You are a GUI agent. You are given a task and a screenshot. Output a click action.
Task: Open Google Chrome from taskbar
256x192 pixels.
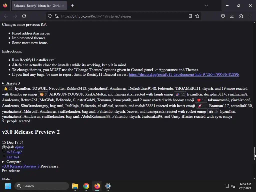pyautogui.click(x=86, y=186)
